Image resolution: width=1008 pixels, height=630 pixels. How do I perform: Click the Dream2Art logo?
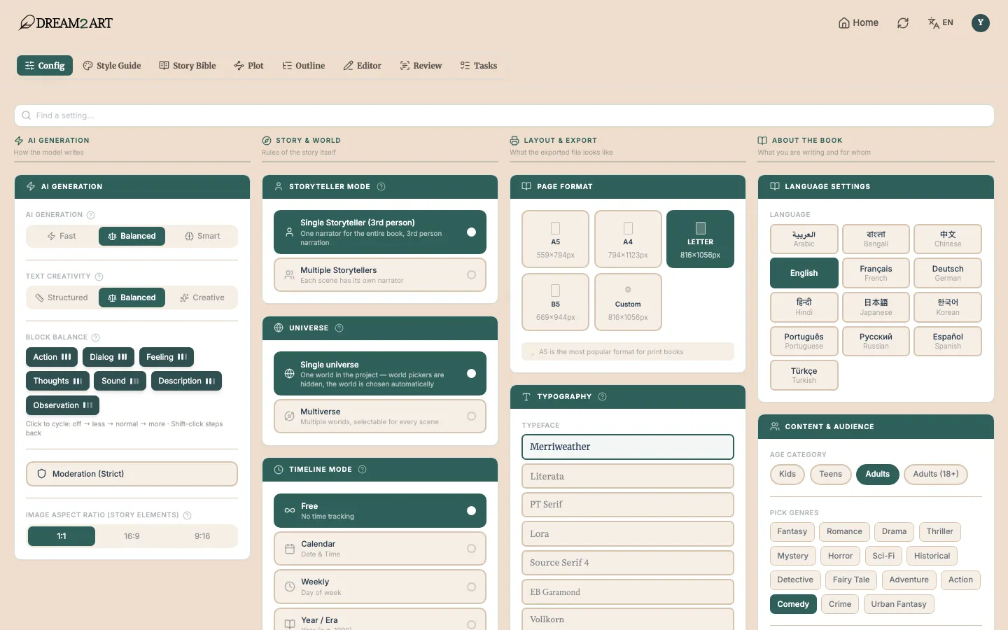pos(65,23)
